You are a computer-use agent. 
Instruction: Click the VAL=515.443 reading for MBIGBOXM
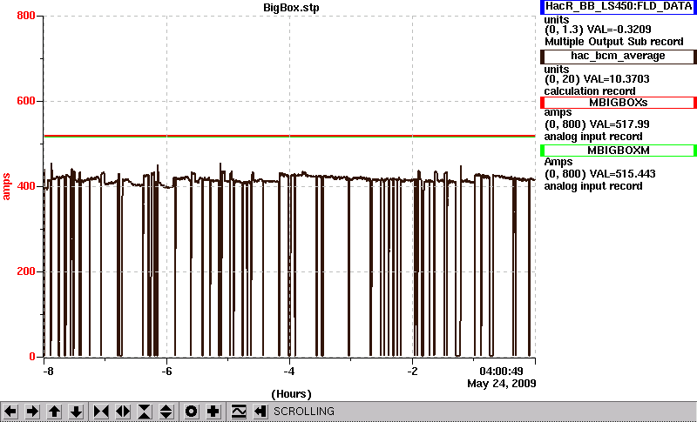pos(621,174)
